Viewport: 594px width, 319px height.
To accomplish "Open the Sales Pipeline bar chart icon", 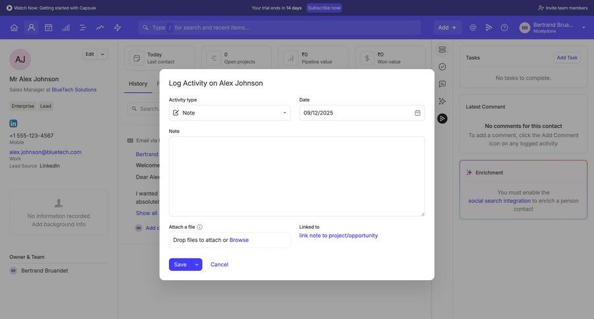I will (x=65, y=28).
